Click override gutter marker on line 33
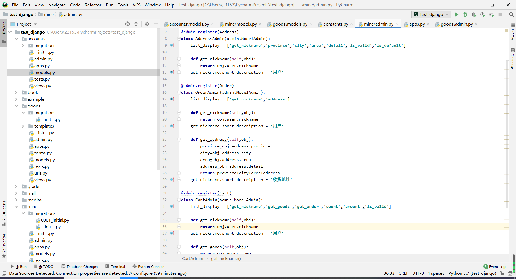The width and height of the screenshot is (516, 279). pos(172,206)
